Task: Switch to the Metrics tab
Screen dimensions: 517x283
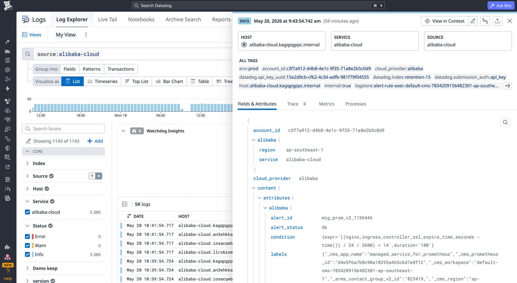Action: pyautogui.click(x=326, y=104)
